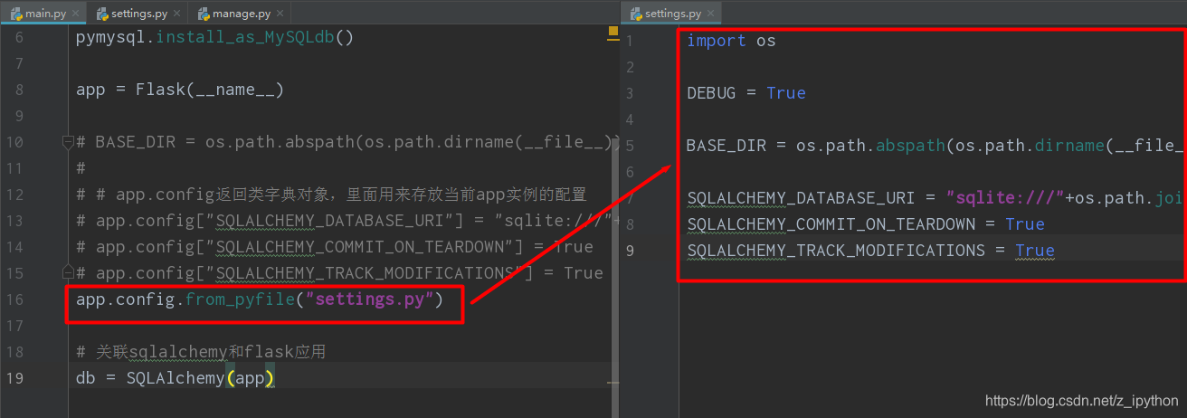The height and width of the screenshot is (418, 1187).
Task: Collapse the fold end marker at line 15
Action: pos(67,271)
